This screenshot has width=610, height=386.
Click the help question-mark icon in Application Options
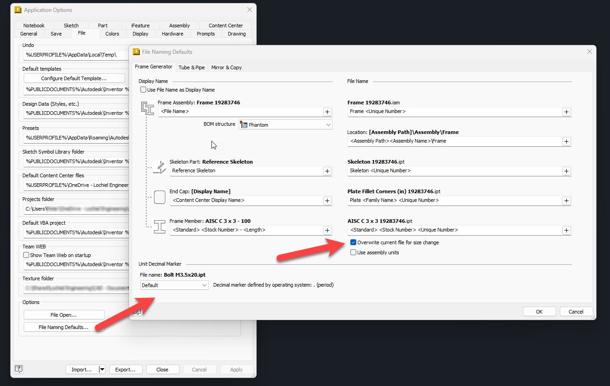click(19, 369)
